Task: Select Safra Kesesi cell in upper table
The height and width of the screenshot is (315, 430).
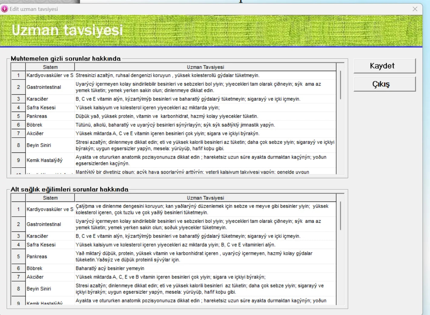Action: (x=50, y=107)
